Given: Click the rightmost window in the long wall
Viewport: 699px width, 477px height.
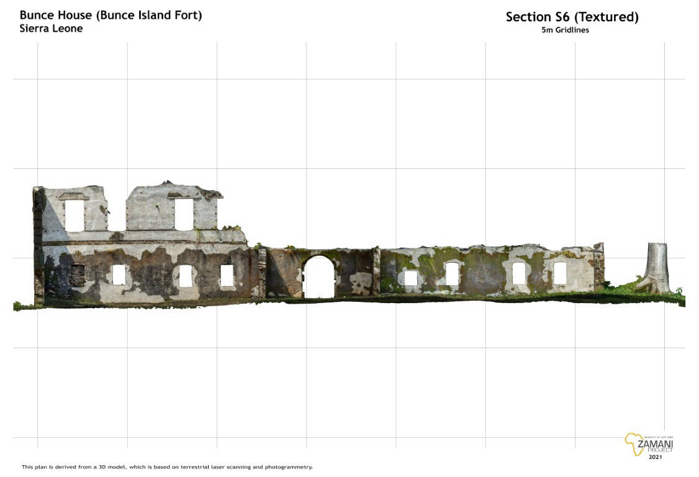Looking at the screenshot, I should click(x=559, y=273).
